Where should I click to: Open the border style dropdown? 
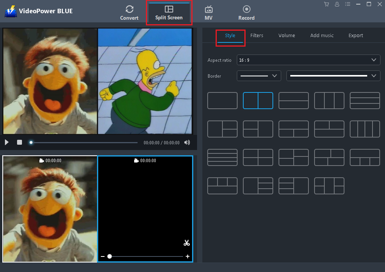click(x=333, y=76)
